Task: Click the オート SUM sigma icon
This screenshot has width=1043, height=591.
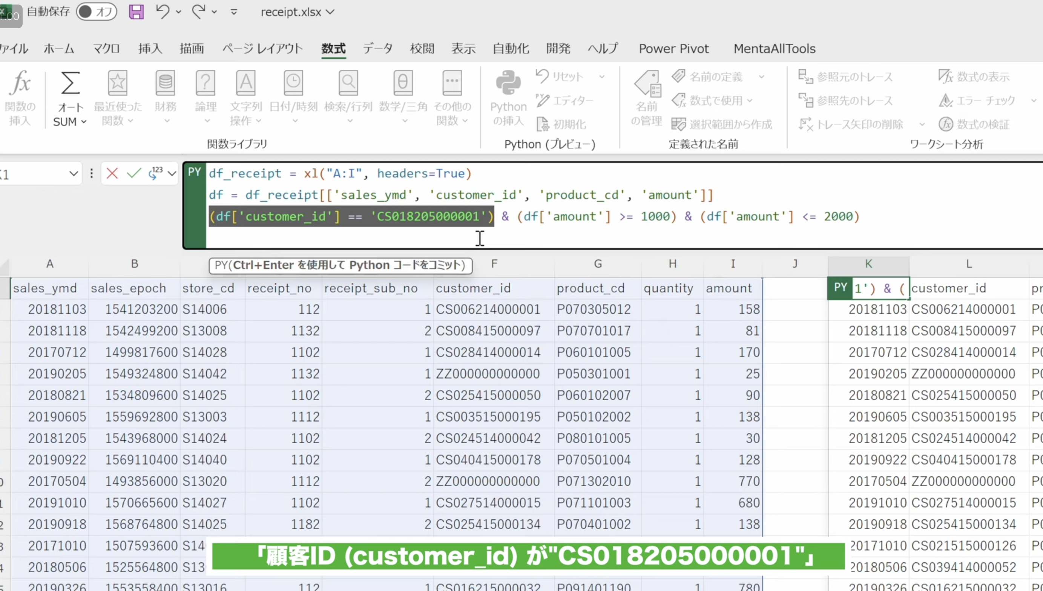Action: (70, 83)
